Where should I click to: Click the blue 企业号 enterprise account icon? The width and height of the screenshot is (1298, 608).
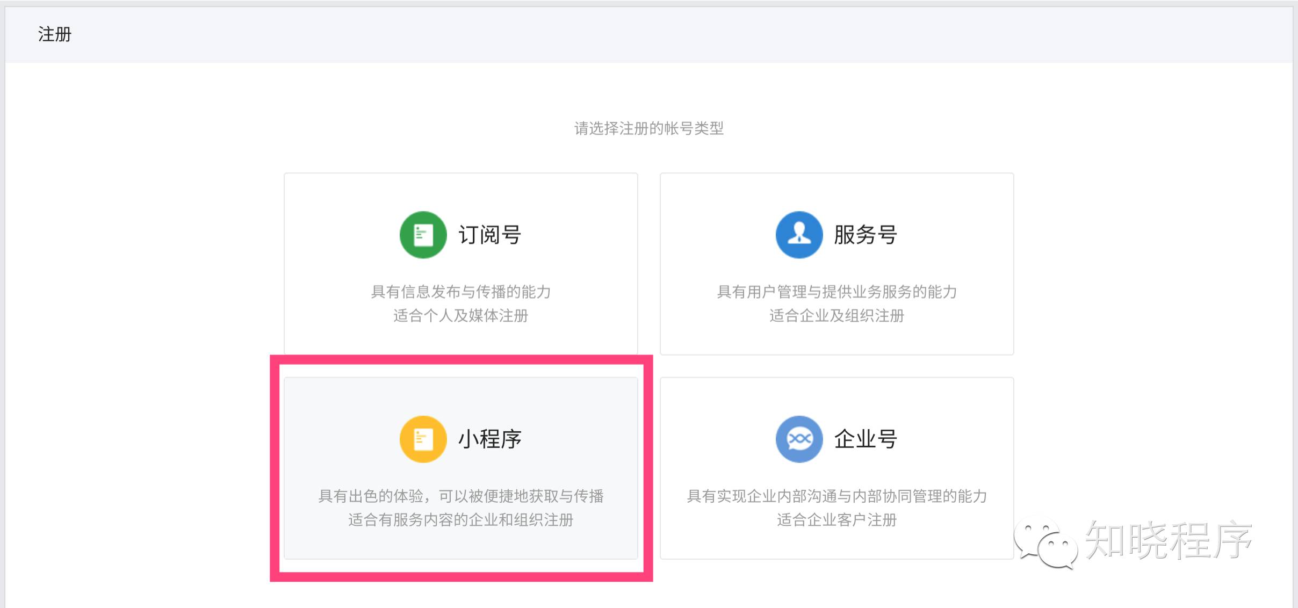pyautogui.click(x=799, y=439)
